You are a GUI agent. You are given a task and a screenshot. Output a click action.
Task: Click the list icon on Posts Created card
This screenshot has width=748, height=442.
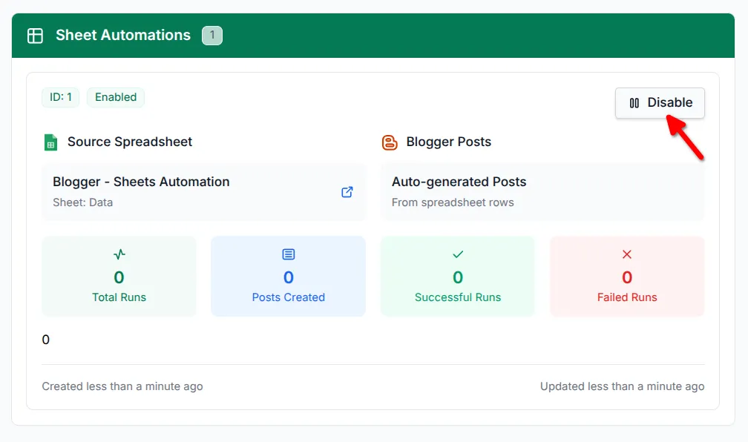click(x=288, y=254)
